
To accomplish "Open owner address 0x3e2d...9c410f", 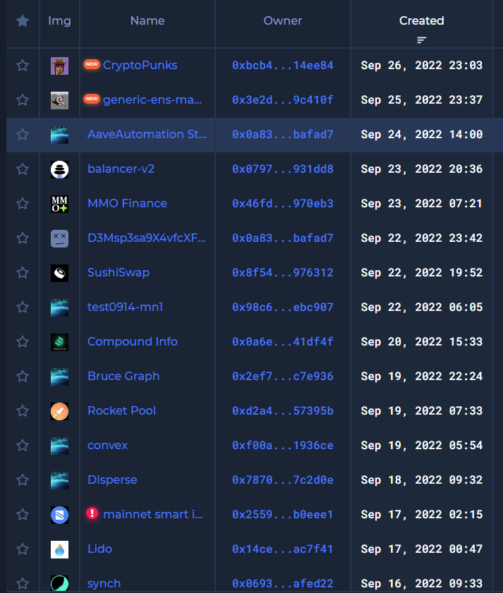I will coord(283,100).
